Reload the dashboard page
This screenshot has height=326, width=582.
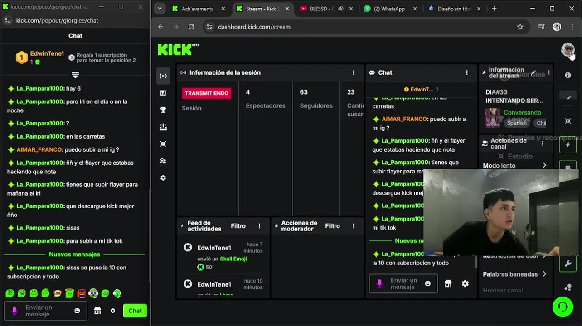click(x=191, y=27)
